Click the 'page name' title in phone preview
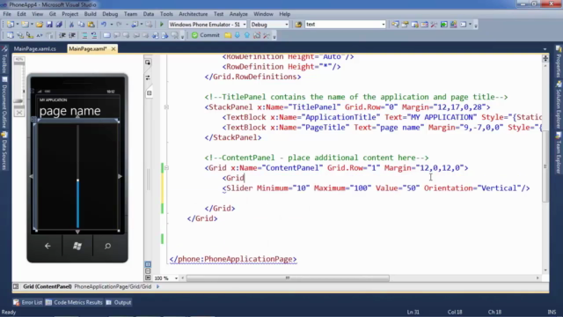Viewport: 563px width, 317px height. click(x=69, y=111)
